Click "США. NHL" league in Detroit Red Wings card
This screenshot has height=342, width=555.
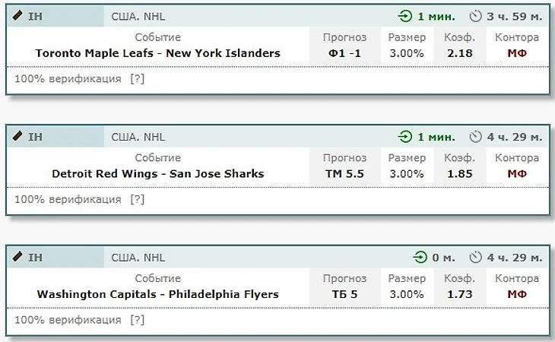click(138, 137)
